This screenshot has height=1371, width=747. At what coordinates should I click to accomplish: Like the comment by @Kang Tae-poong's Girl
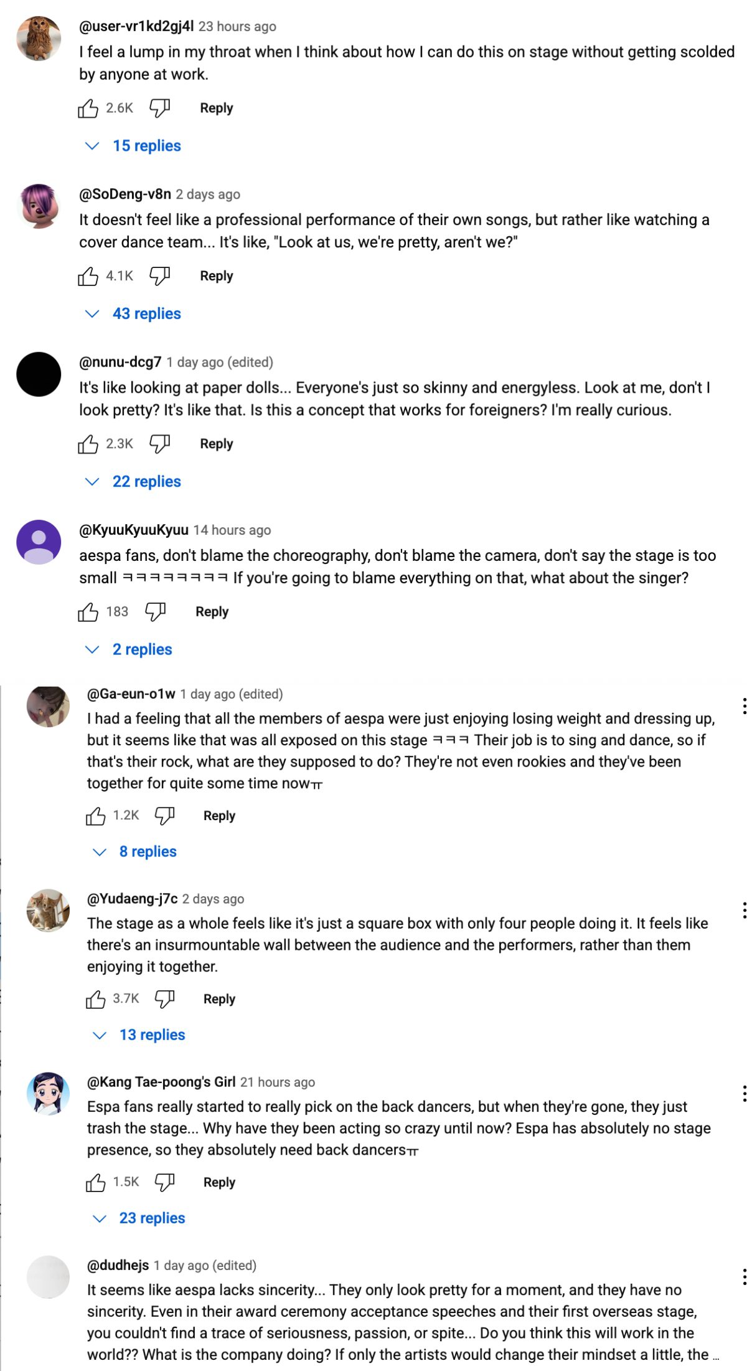[x=95, y=1182]
